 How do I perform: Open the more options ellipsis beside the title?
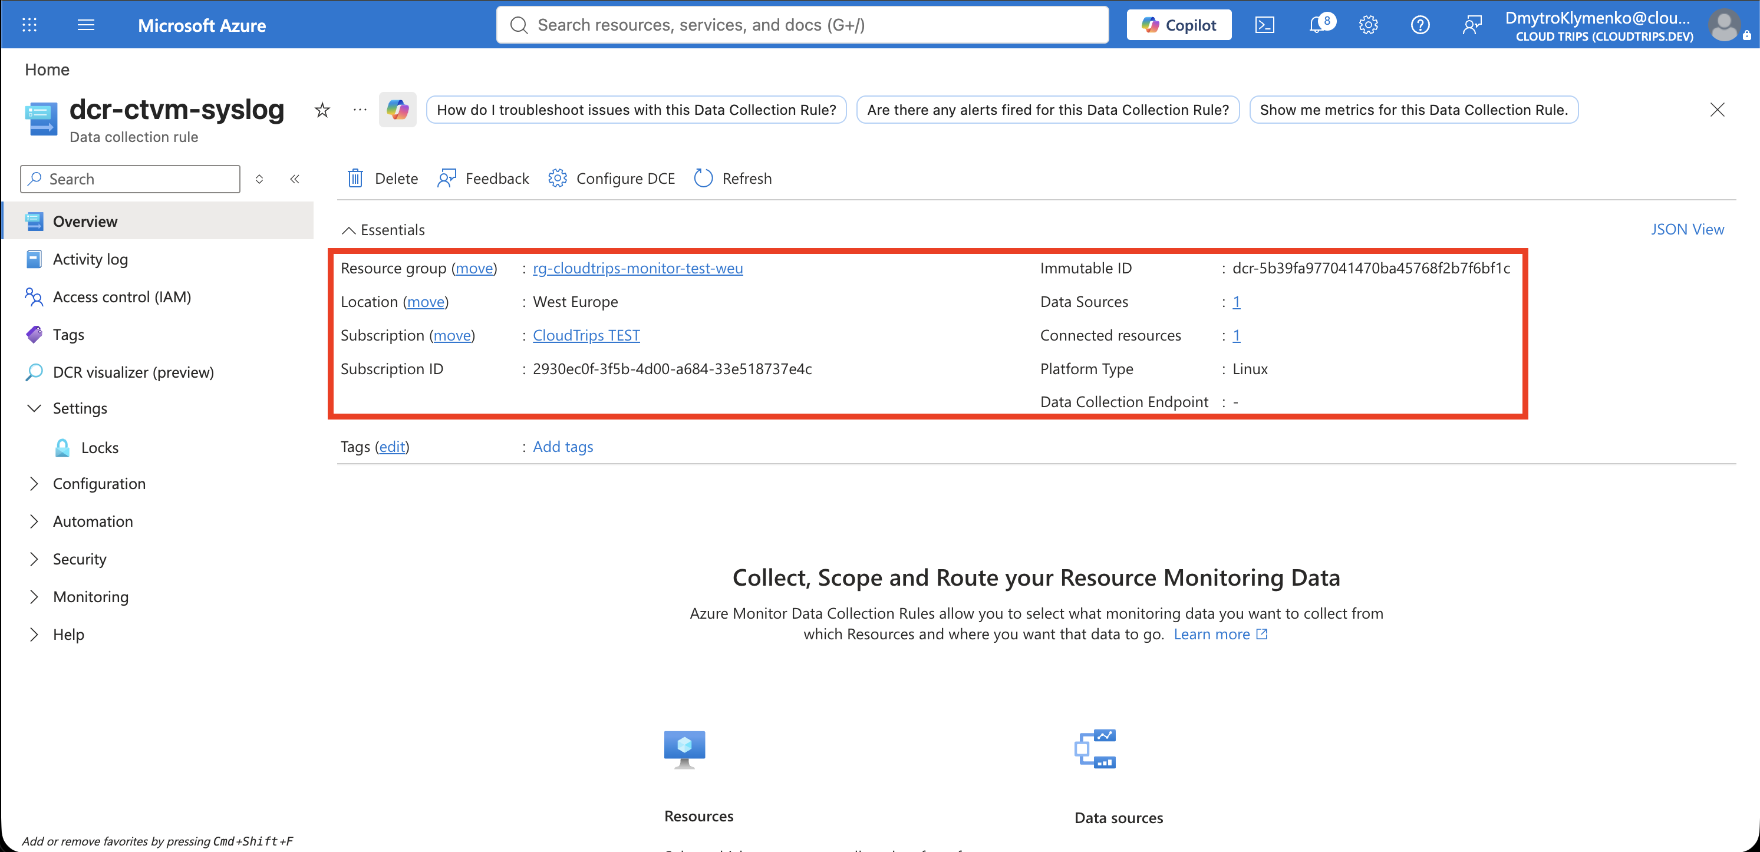[360, 110]
